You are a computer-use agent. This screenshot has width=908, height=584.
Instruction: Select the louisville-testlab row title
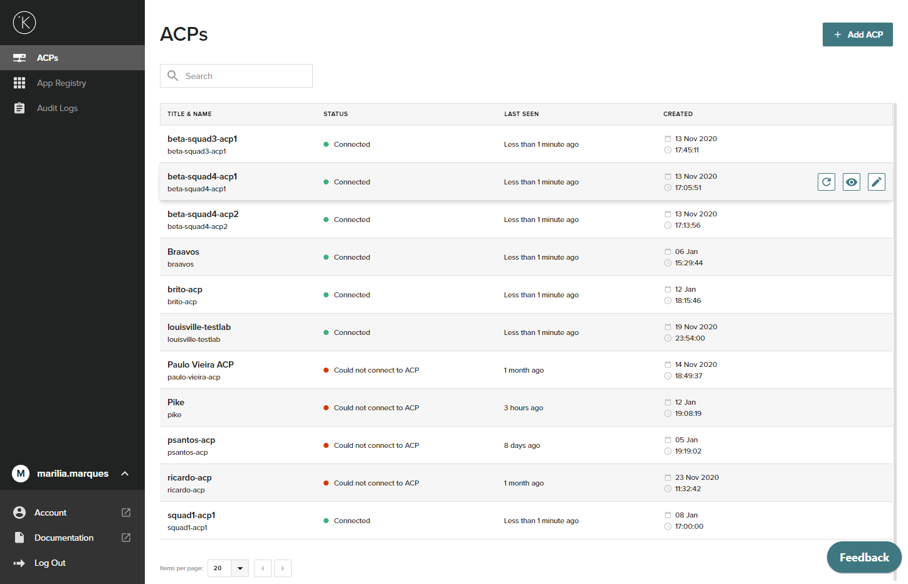[199, 327]
